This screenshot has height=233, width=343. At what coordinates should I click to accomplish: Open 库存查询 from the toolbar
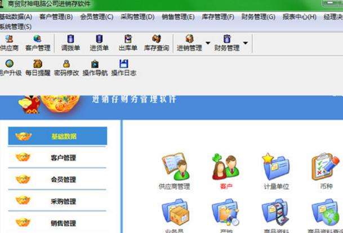point(157,43)
